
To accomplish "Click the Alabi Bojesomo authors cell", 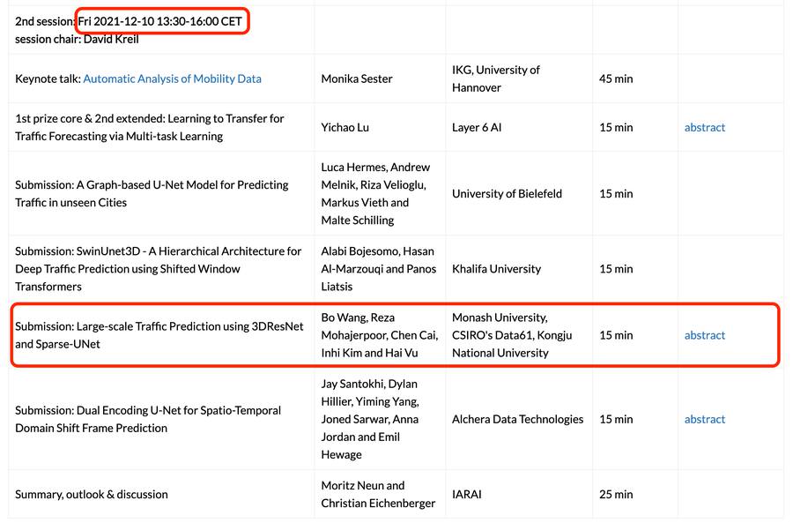I will [378, 269].
